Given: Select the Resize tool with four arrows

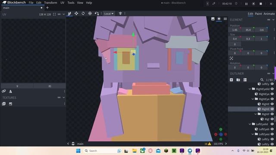Looking at the screenshot, I should [x=76, y=13].
